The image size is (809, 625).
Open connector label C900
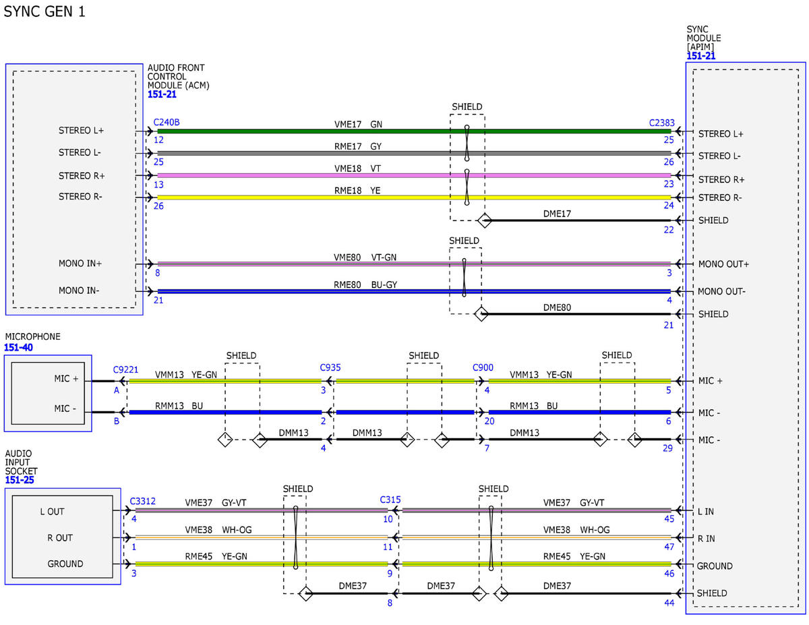pos(483,367)
